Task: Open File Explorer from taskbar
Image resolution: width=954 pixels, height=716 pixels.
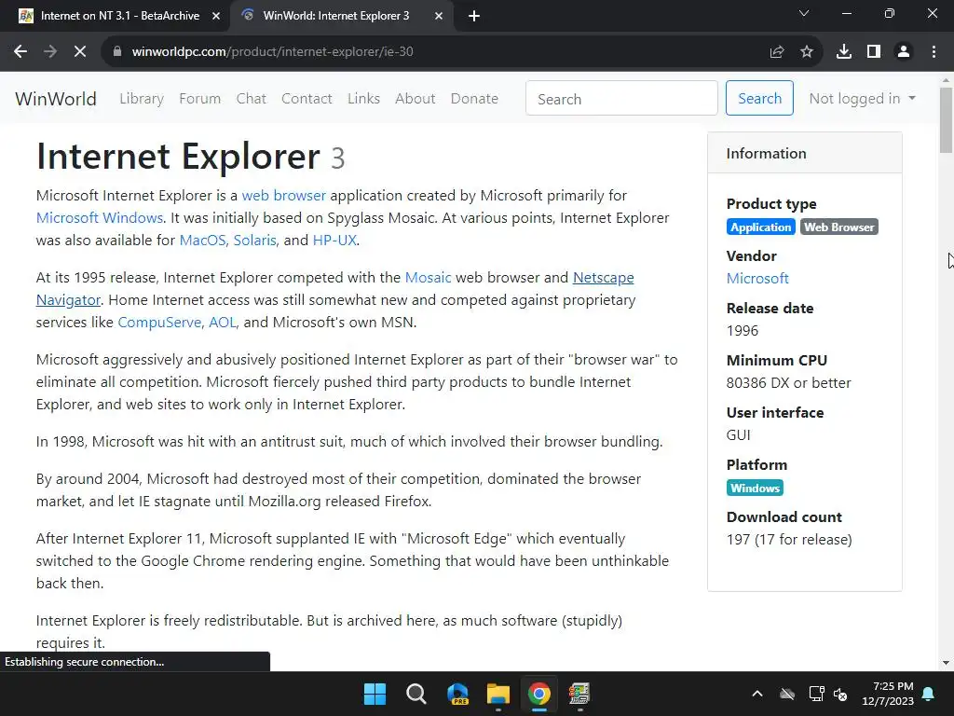Action: [x=497, y=694]
